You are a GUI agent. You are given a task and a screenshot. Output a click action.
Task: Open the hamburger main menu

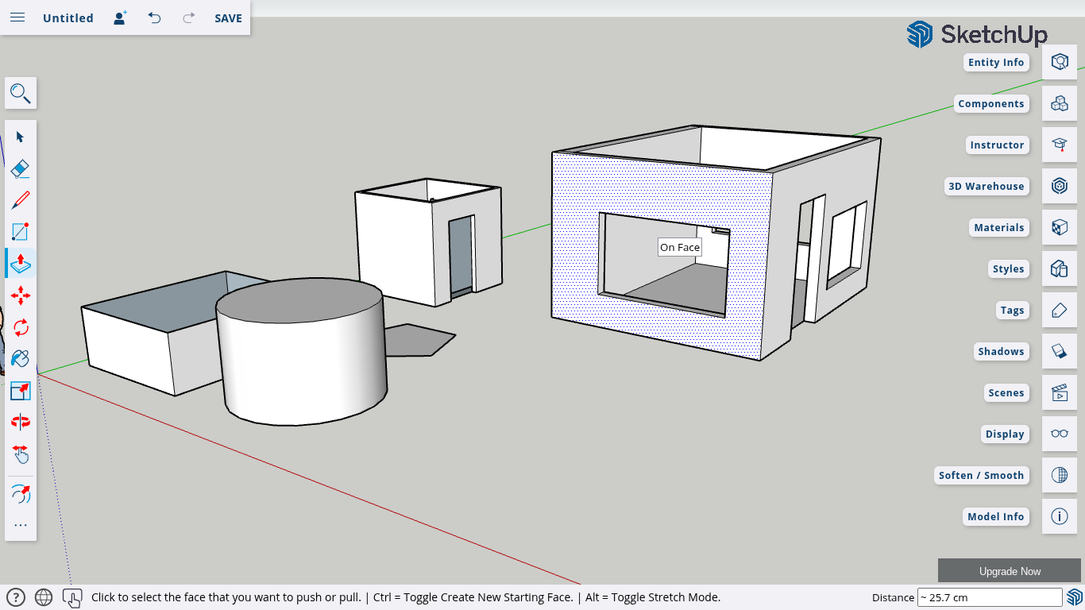pyautogui.click(x=17, y=17)
